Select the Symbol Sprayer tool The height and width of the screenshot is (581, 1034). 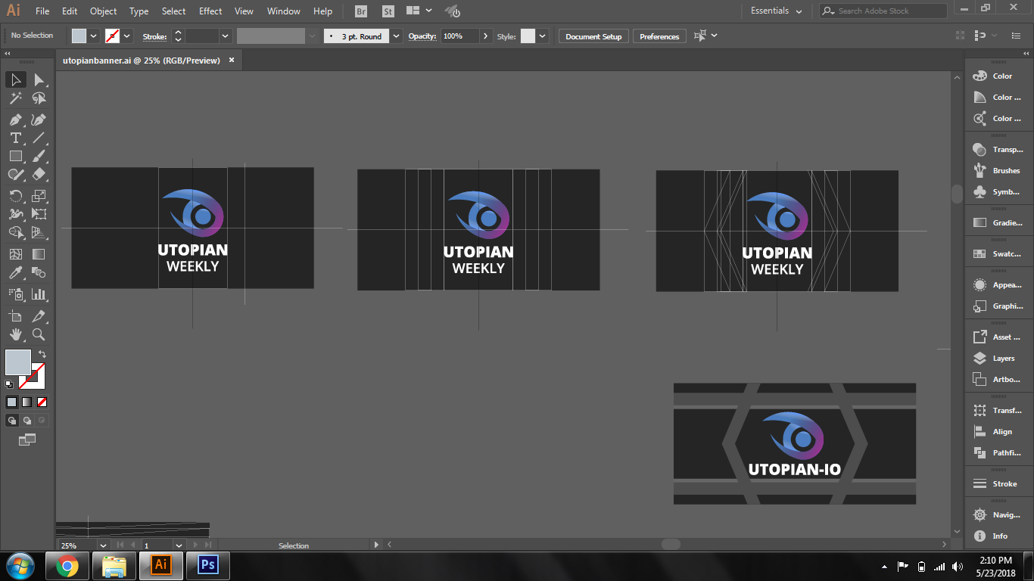pos(16,294)
